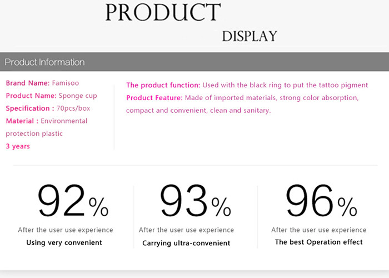
Task: Select the Using very convenient caption
Action: point(64,242)
